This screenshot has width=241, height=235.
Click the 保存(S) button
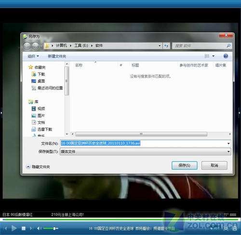click(x=185, y=165)
